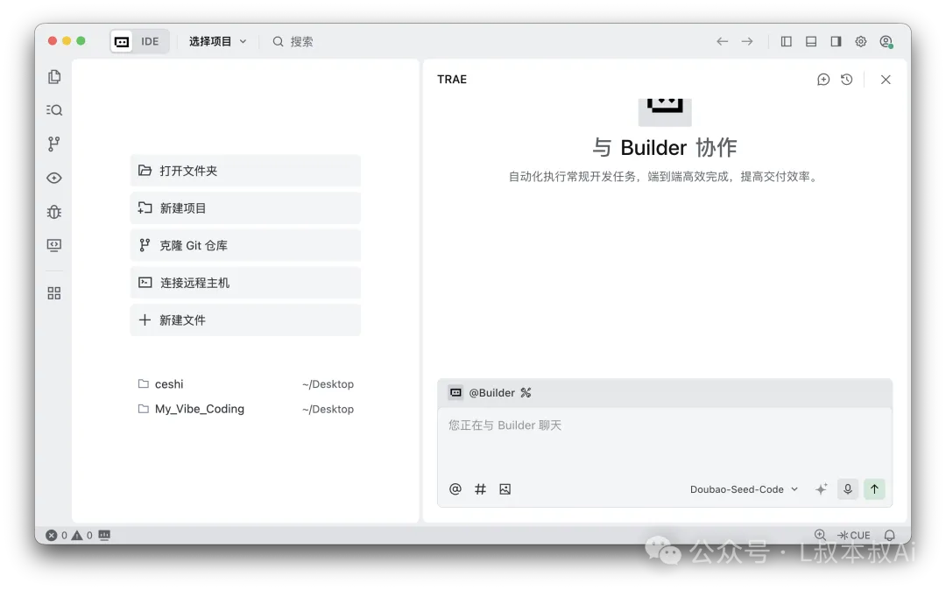
Task: Open the Debug bug icon in sidebar
Action: click(54, 212)
